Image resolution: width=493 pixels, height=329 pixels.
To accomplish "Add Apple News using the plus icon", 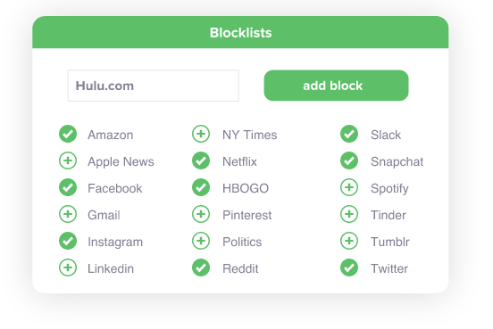I will point(68,160).
